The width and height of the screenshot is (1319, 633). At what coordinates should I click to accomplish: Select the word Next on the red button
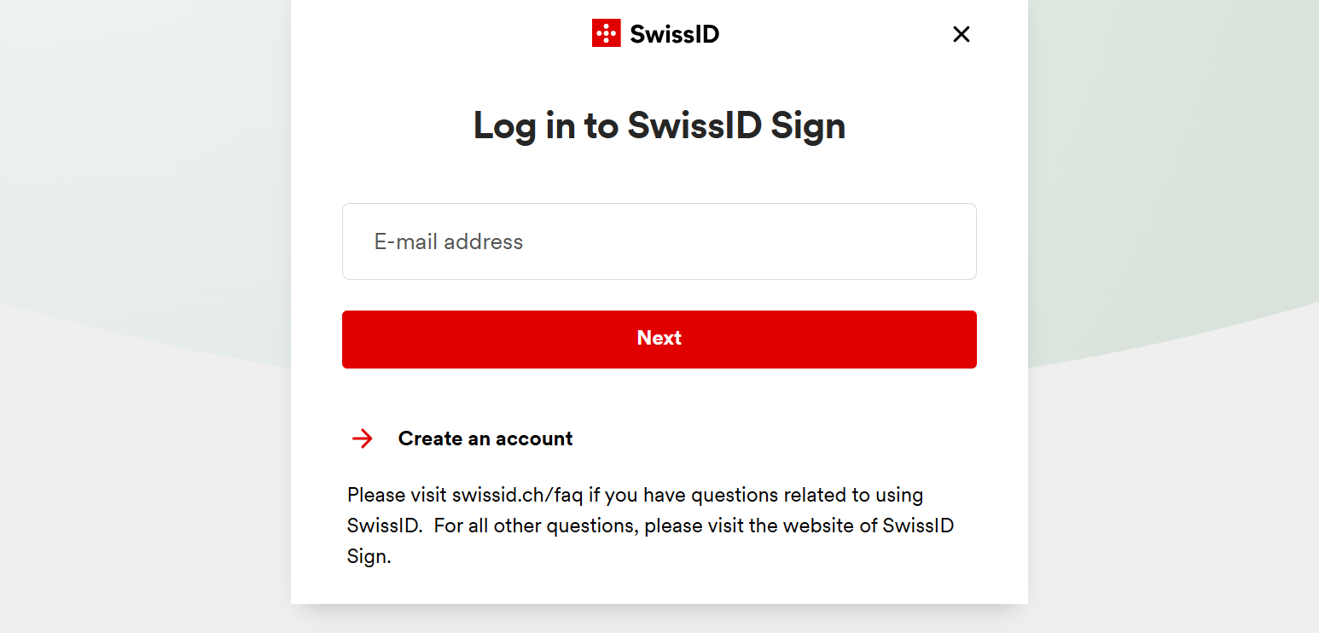[x=659, y=339]
